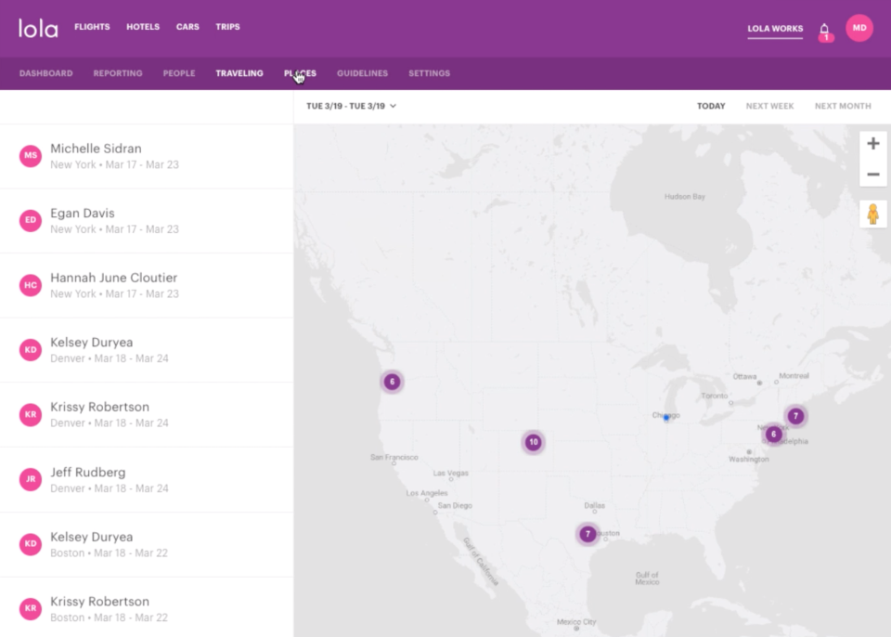The width and height of the screenshot is (891, 637).
Task: Select the Houston cluster marker showing 7
Action: click(x=588, y=534)
